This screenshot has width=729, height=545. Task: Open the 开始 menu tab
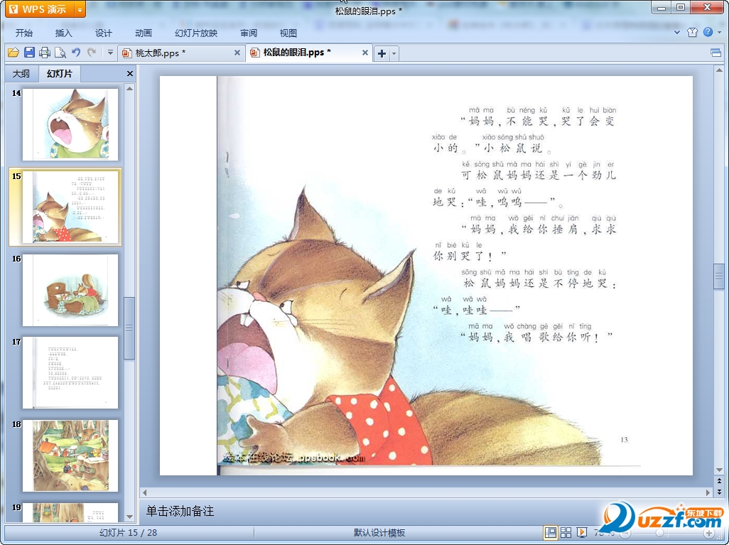[24, 33]
